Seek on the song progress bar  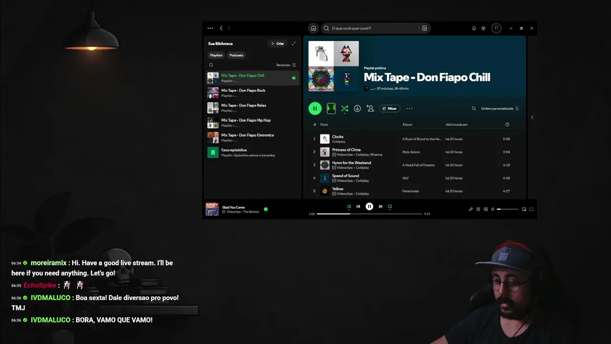coord(369,214)
